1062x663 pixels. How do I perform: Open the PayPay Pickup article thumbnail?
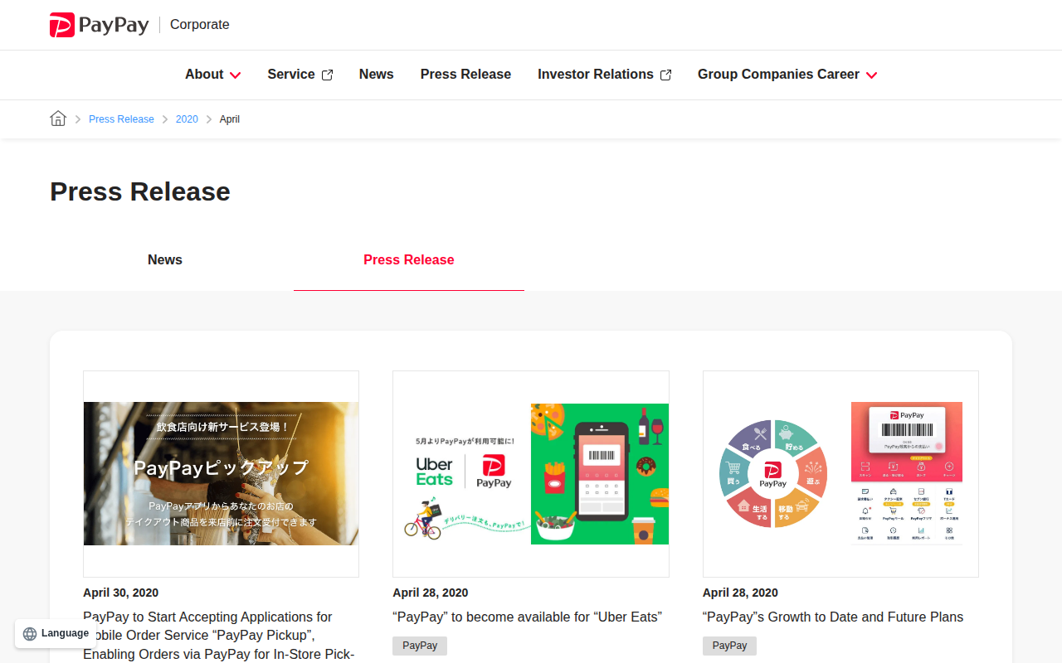(x=221, y=474)
